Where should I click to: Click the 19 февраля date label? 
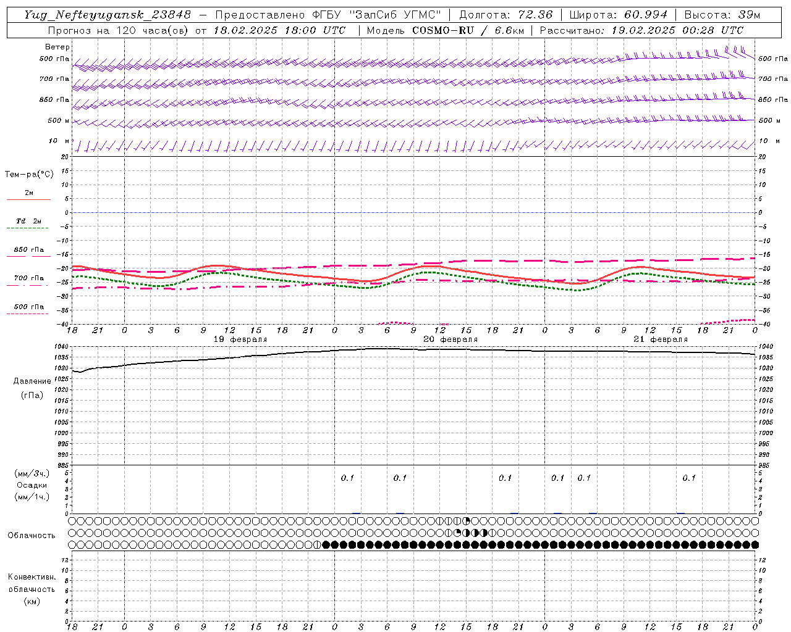coord(240,339)
